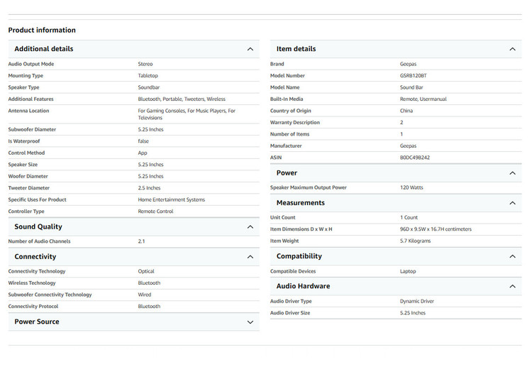Click the Woofer Diameter label

coord(28,176)
